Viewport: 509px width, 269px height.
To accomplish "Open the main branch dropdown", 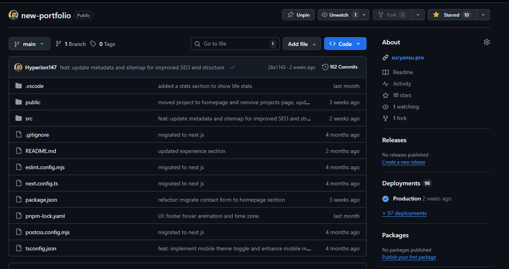I will [29, 44].
